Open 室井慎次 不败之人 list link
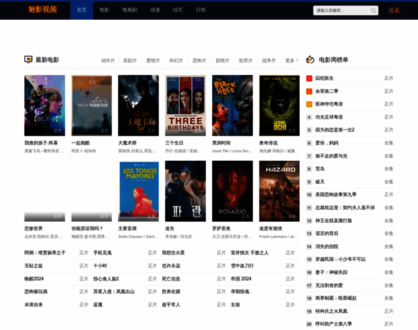Screen dimensions: 418x330 click(x=250, y=252)
